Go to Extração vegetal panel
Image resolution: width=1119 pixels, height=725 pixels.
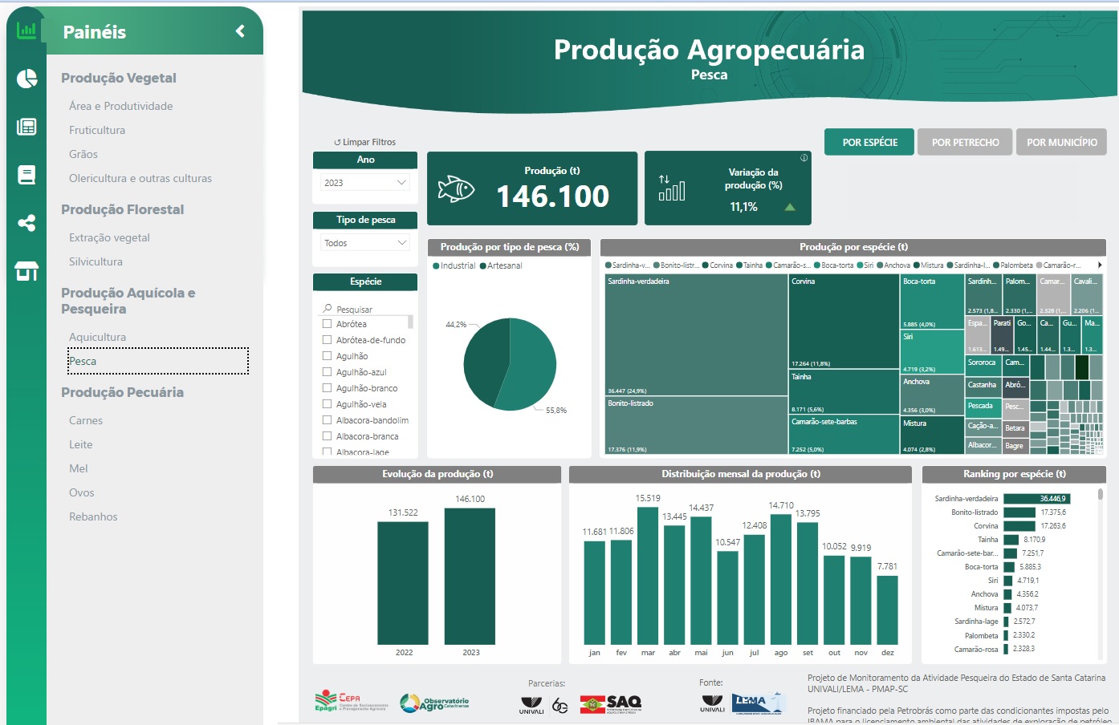point(109,237)
